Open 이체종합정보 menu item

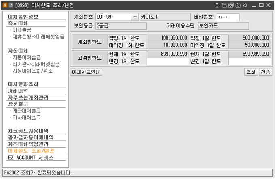[x=23, y=17]
